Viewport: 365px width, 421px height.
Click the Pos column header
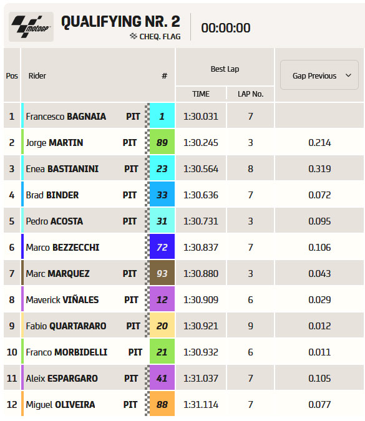12,75
